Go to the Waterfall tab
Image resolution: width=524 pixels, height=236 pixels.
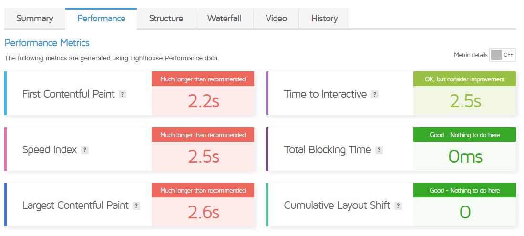coord(224,19)
